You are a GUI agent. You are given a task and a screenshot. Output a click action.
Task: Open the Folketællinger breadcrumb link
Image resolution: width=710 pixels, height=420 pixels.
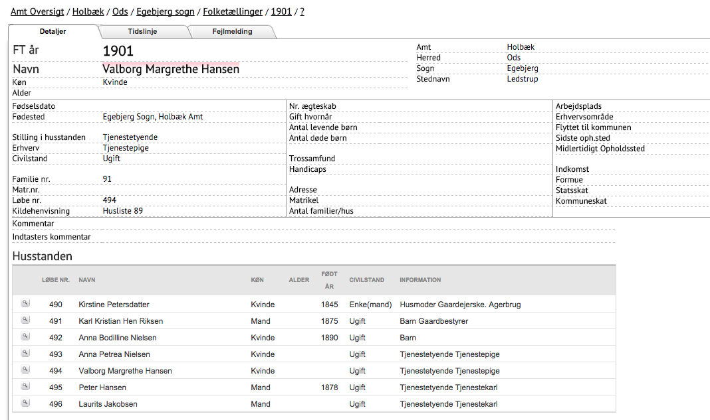(x=233, y=12)
